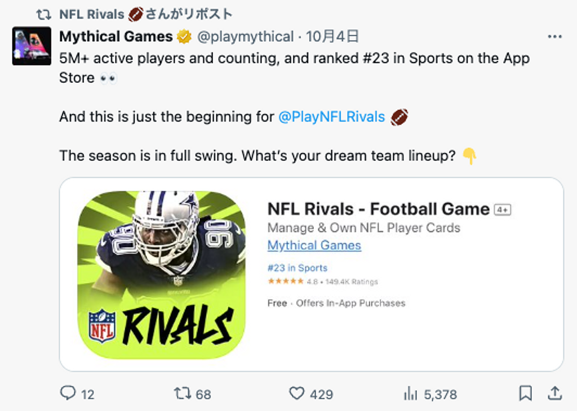Click the 4.8 star rating row

322,282
